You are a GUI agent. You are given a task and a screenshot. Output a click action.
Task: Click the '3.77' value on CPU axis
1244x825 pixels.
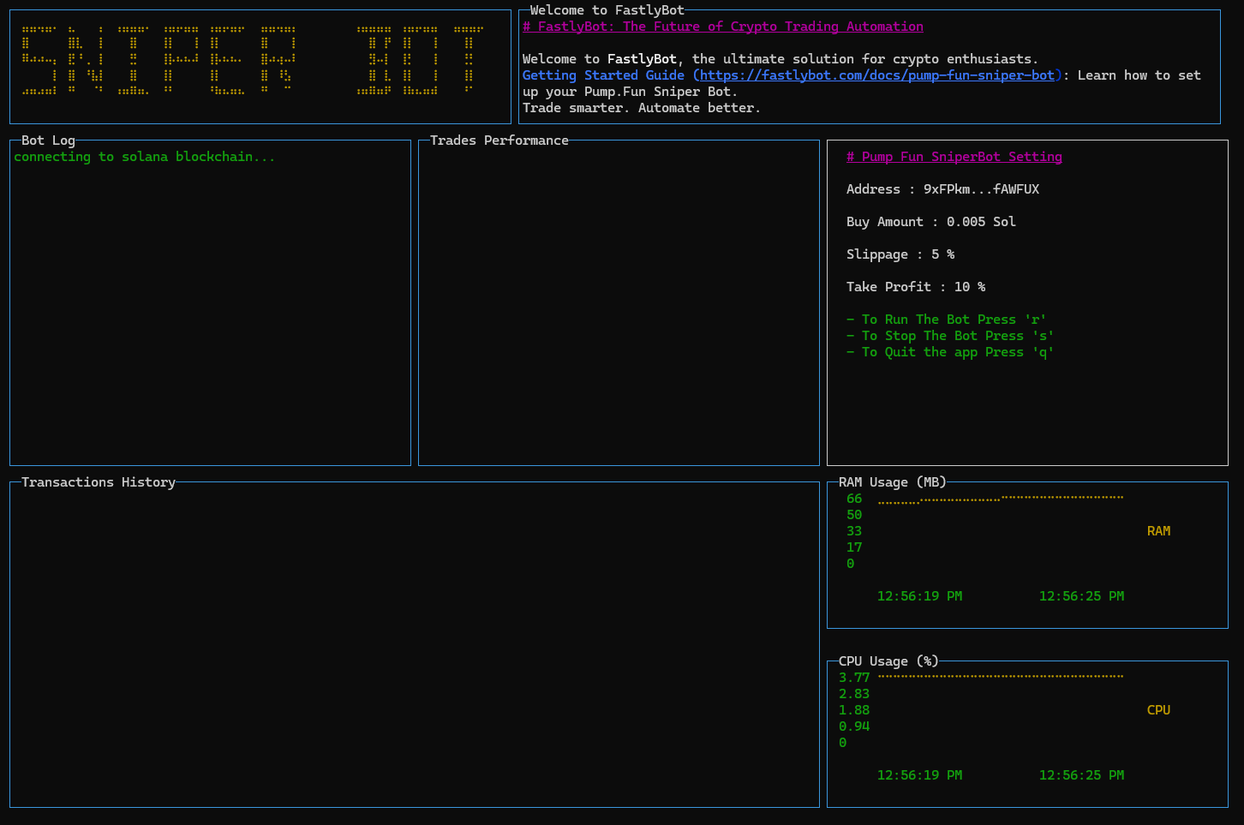pyautogui.click(x=854, y=678)
